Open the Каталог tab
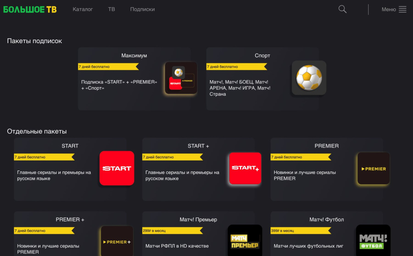 tap(83, 9)
